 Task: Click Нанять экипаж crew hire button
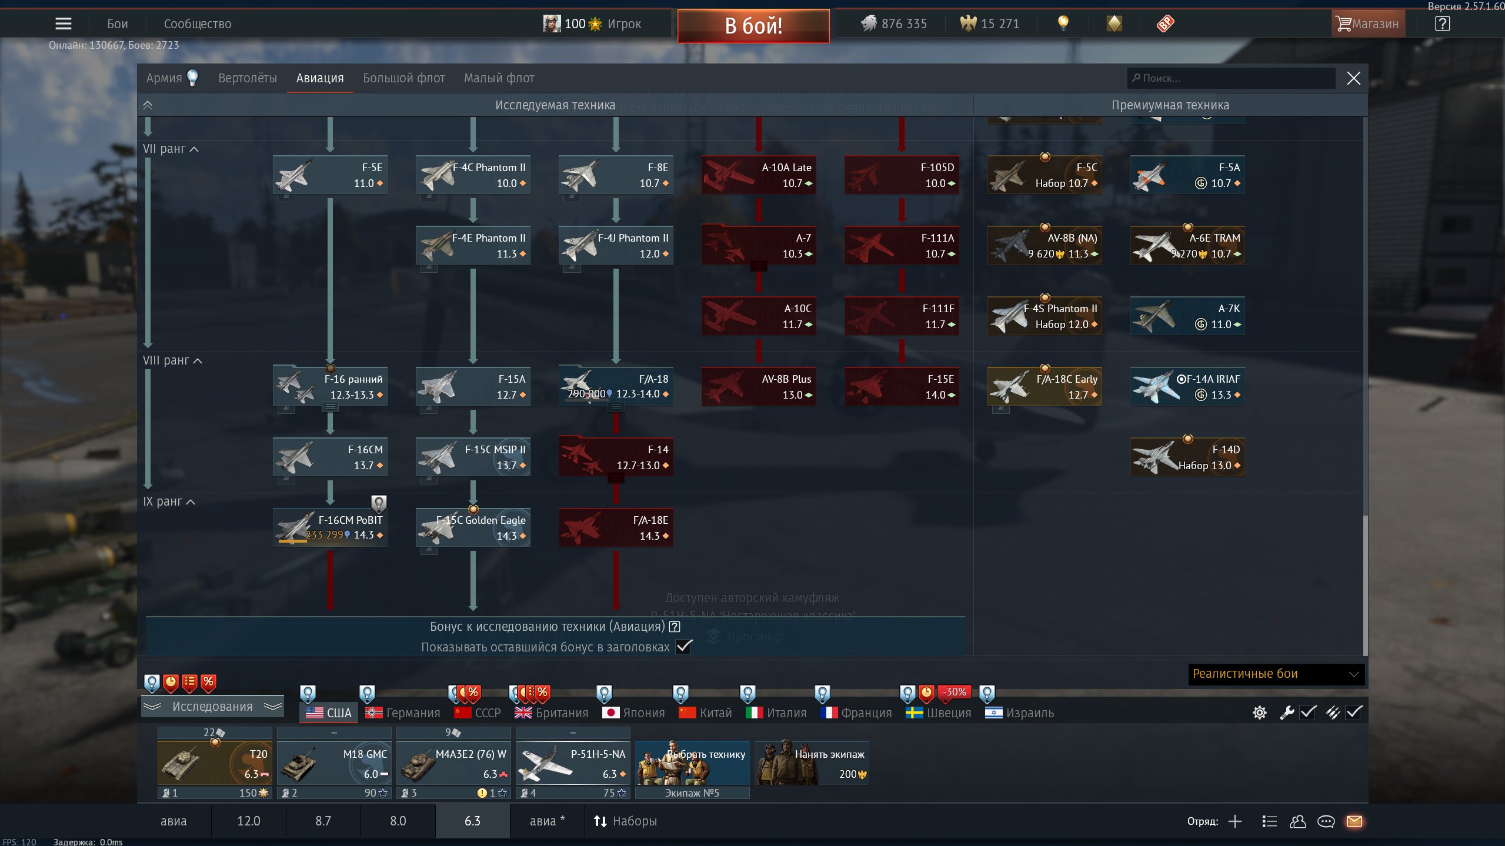(x=812, y=763)
